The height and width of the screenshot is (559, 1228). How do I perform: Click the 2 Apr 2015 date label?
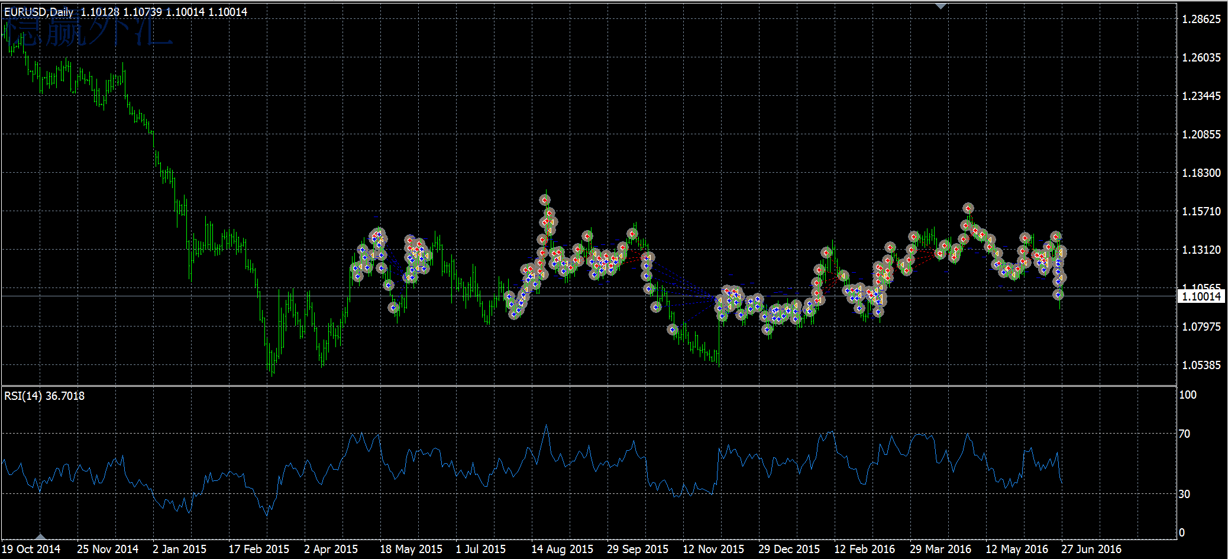pos(331,549)
